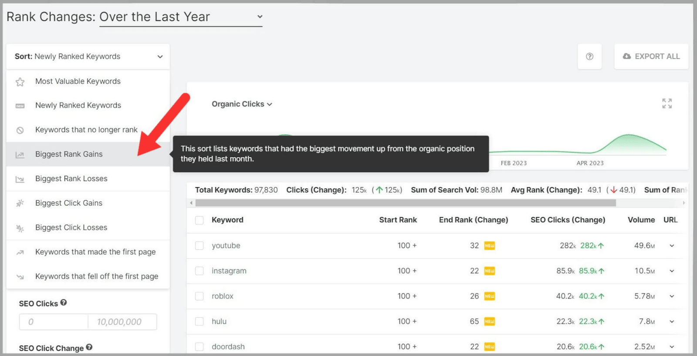697x356 pixels.
Task: Open the Over the Last Year period dropdown
Action: (180, 17)
